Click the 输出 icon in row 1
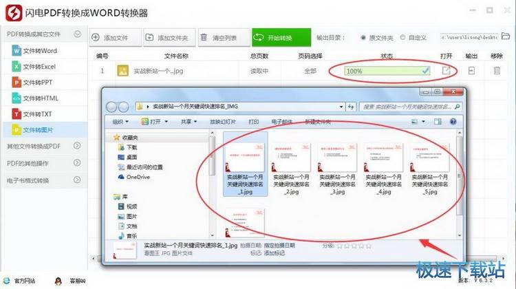 [471, 70]
